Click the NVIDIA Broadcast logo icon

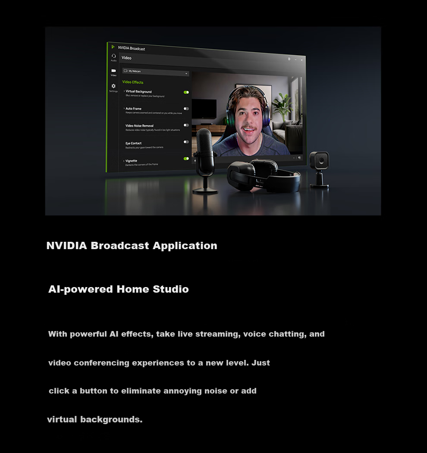point(113,47)
